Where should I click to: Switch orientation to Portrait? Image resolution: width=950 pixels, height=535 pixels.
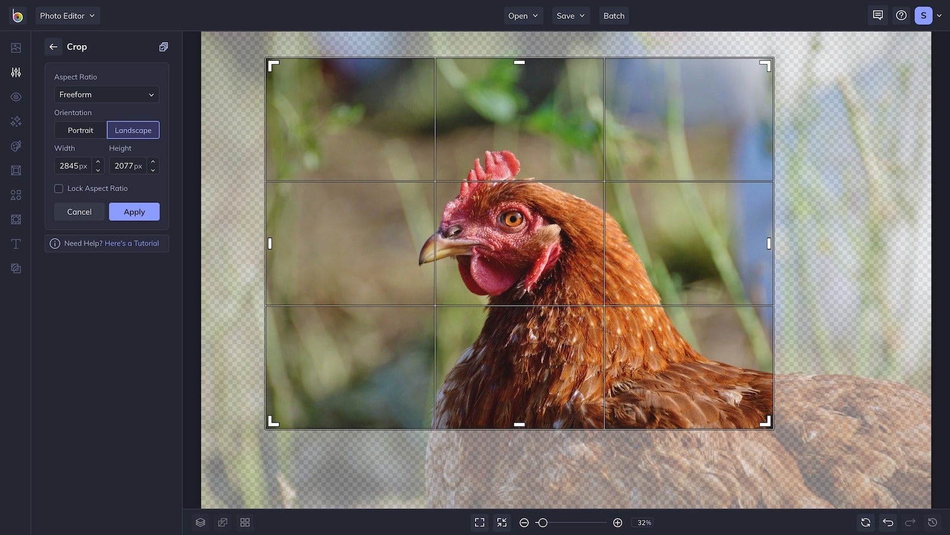click(80, 130)
